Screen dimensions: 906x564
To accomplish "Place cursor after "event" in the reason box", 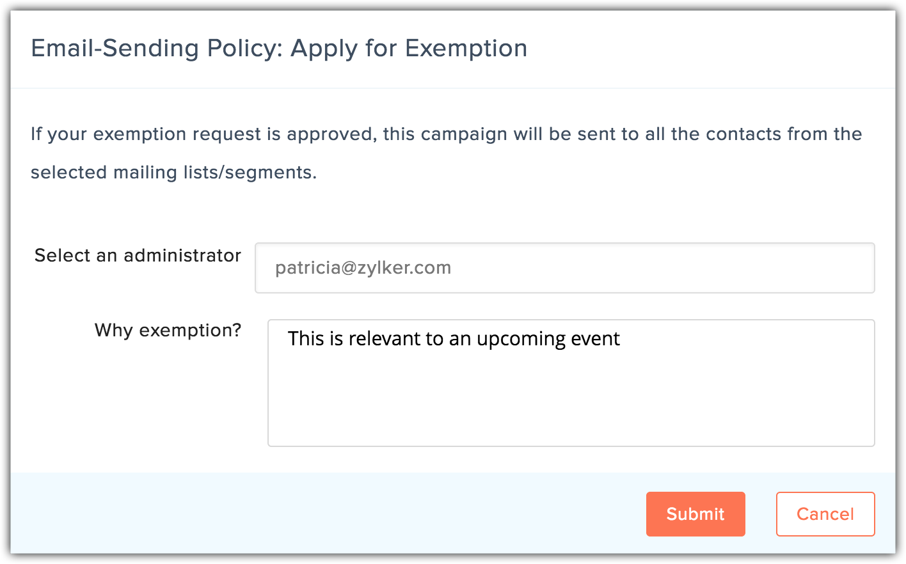I will tap(621, 339).
